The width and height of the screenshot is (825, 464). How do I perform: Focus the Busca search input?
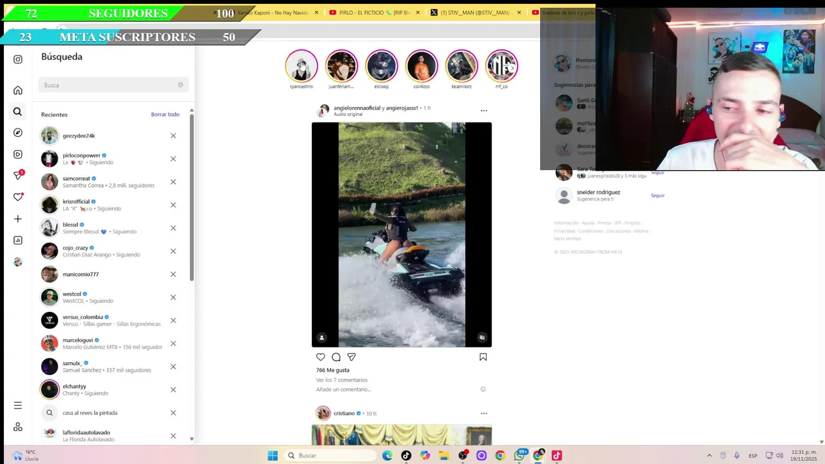(113, 85)
